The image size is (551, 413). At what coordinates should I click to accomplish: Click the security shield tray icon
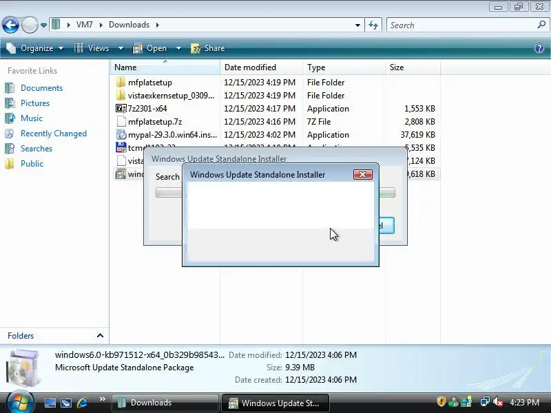click(x=441, y=401)
